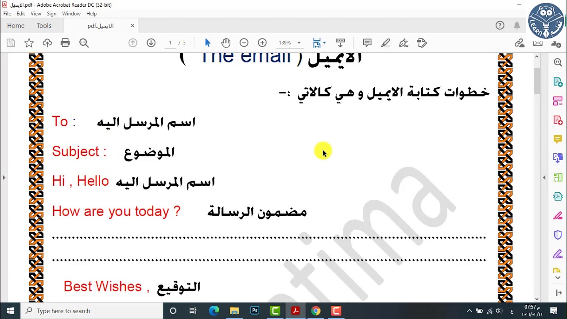Open Create PDF tool in right pane
Image resolution: width=567 pixels, height=319 pixels.
tap(558, 120)
